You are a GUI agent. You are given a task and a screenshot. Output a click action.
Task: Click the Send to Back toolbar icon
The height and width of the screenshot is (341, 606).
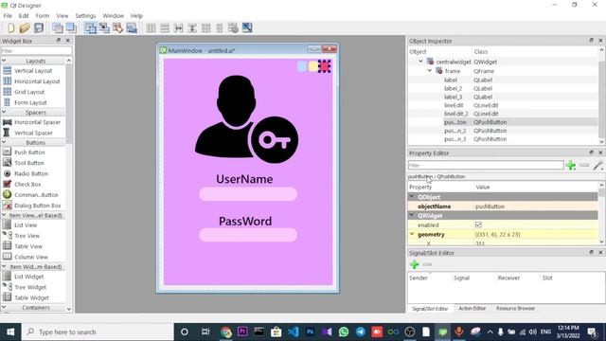tap(58, 27)
